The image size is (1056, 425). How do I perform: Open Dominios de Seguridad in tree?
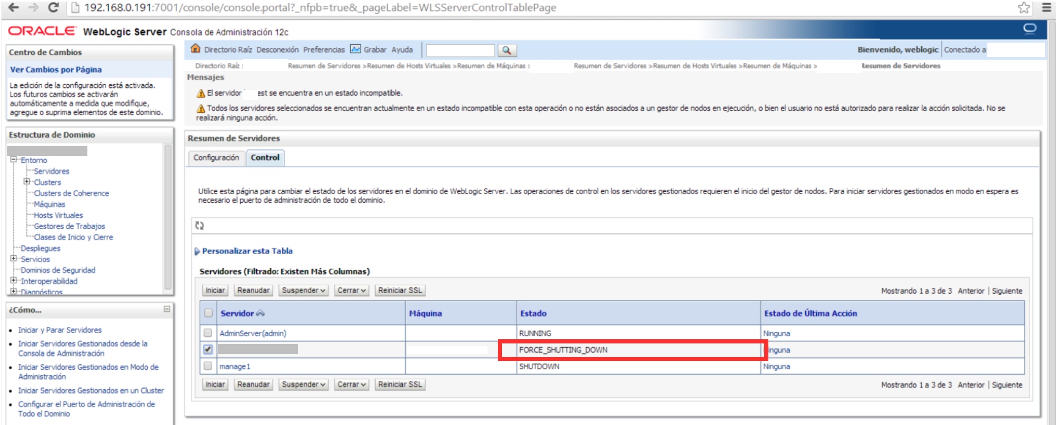pyautogui.click(x=58, y=270)
